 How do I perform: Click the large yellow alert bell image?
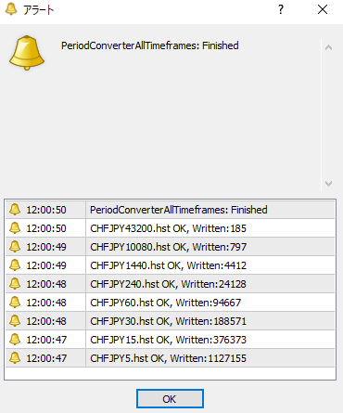click(27, 53)
